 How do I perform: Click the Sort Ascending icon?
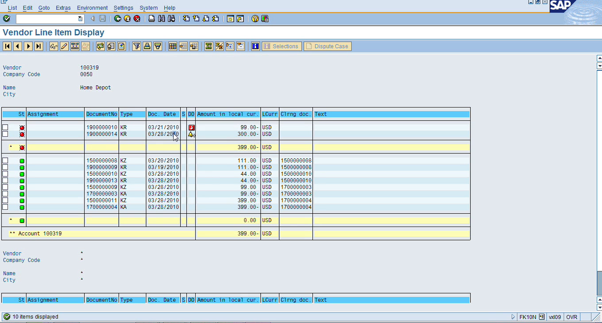(147, 46)
